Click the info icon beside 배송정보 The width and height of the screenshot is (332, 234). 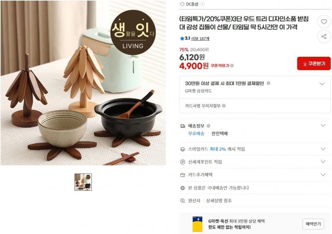(x=208, y=126)
